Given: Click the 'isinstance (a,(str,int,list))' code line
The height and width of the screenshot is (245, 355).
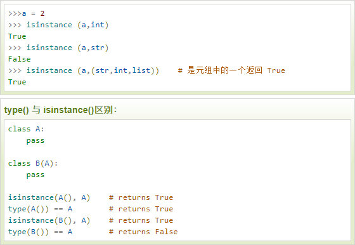Looking at the screenshot, I should pyautogui.click(x=84, y=70).
